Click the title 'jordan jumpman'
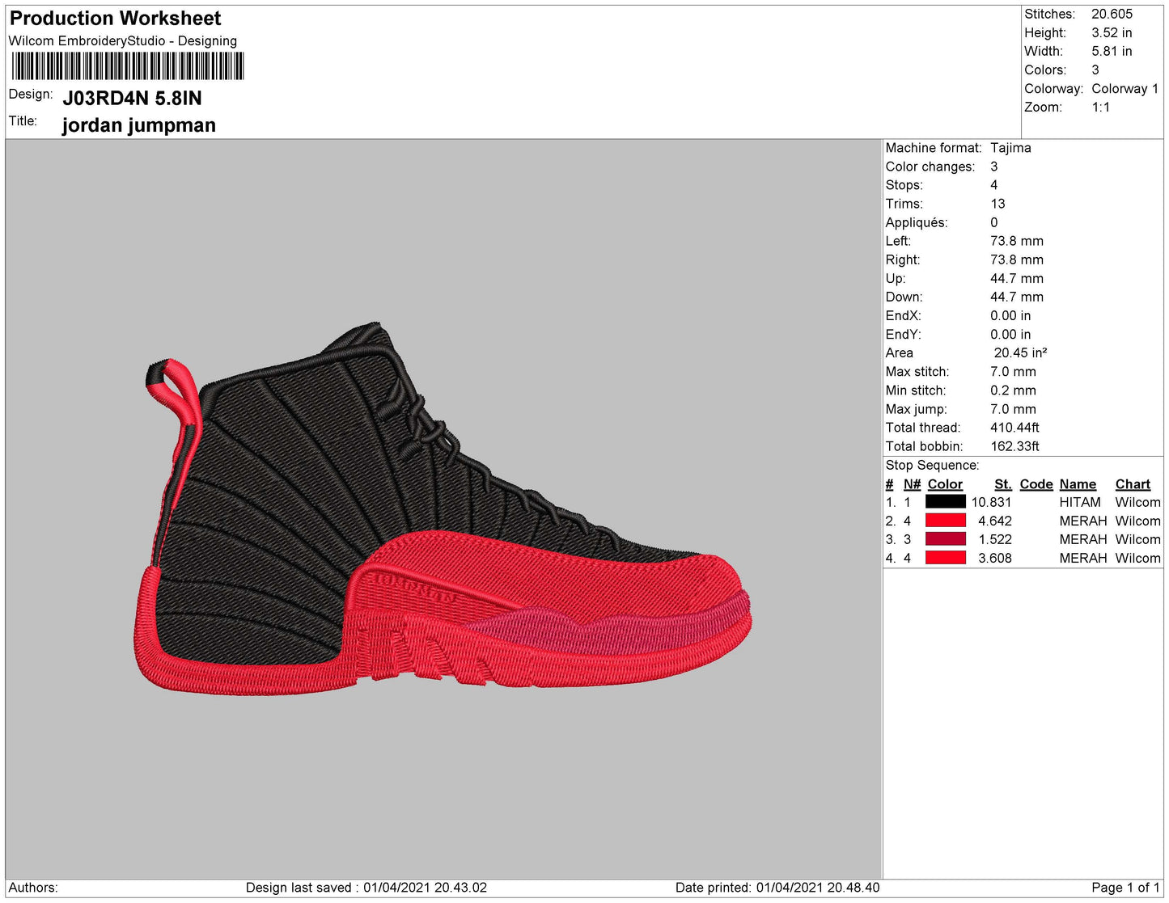1169x903 pixels. pos(139,125)
